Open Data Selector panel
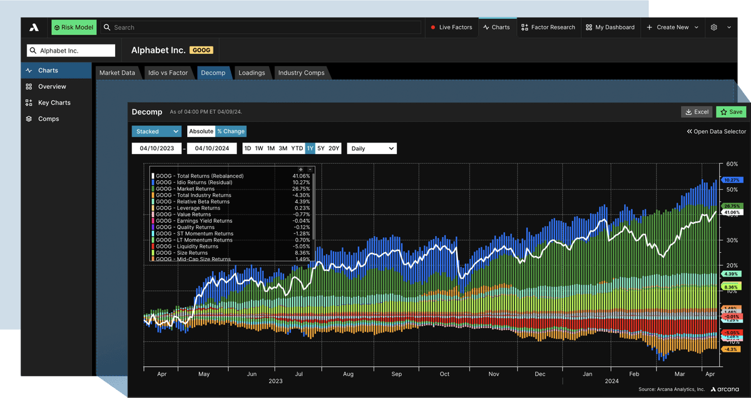751x398 pixels. coord(717,131)
